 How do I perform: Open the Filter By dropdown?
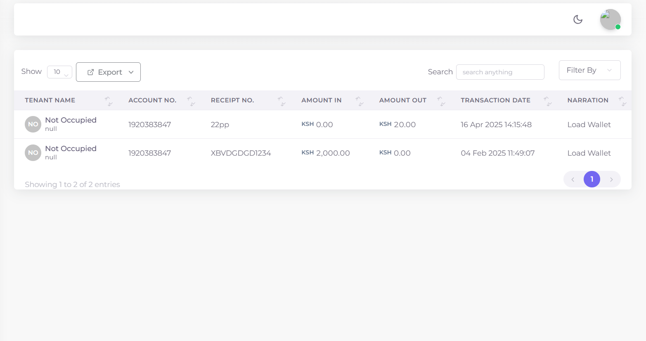pos(589,70)
